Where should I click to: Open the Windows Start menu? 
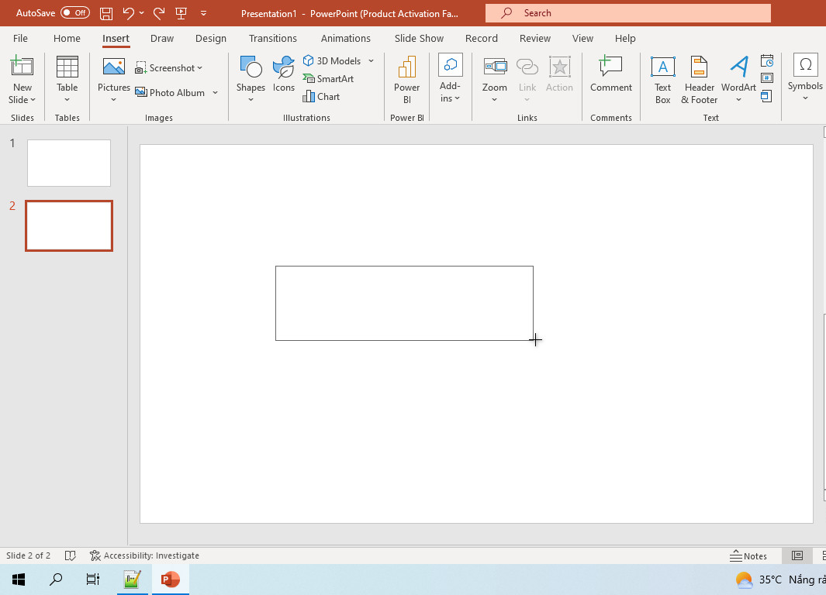coord(19,580)
